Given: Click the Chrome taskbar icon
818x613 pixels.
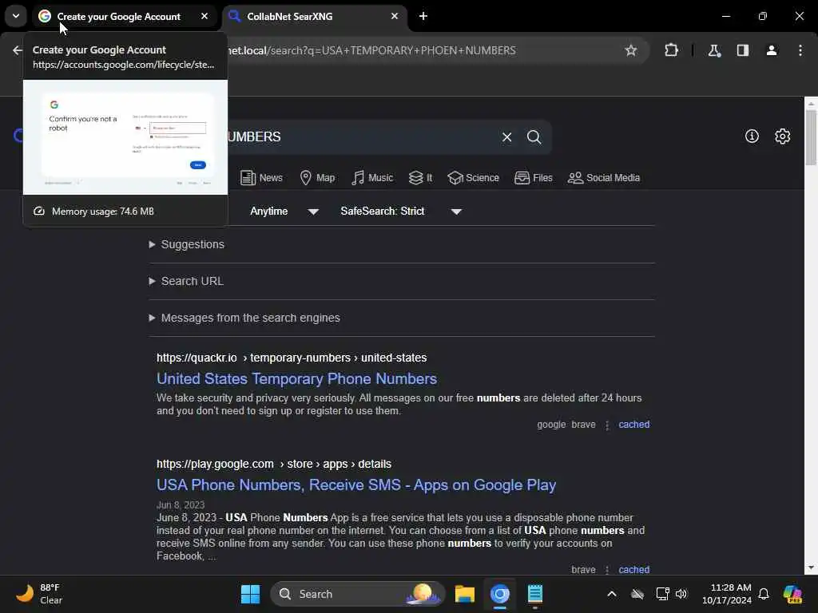Looking at the screenshot, I should pyautogui.click(x=500, y=594).
